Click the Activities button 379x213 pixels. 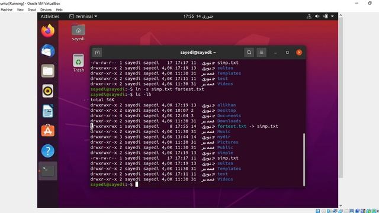point(50,17)
